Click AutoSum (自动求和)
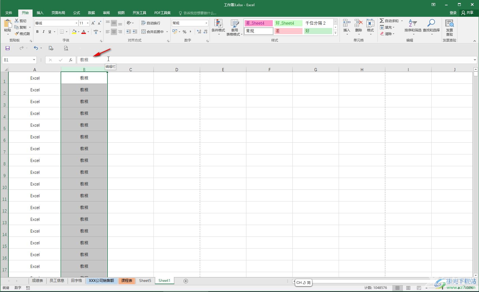479x292 pixels. tap(389, 21)
